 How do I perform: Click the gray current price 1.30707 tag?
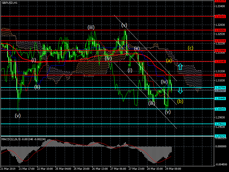click(220, 91)
